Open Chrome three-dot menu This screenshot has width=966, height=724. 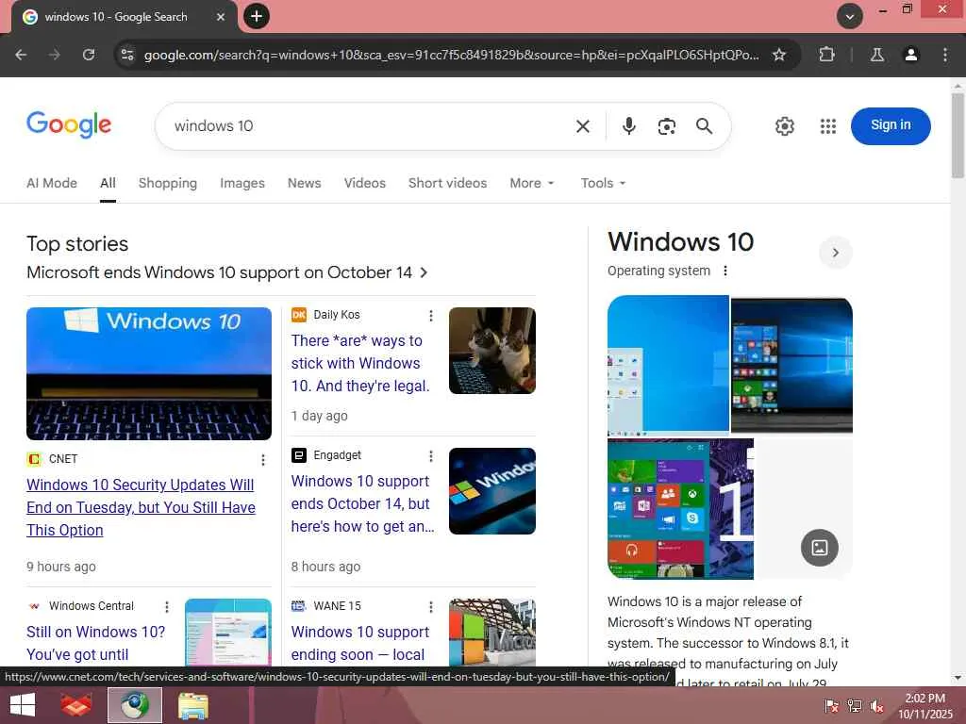point(945,55)
